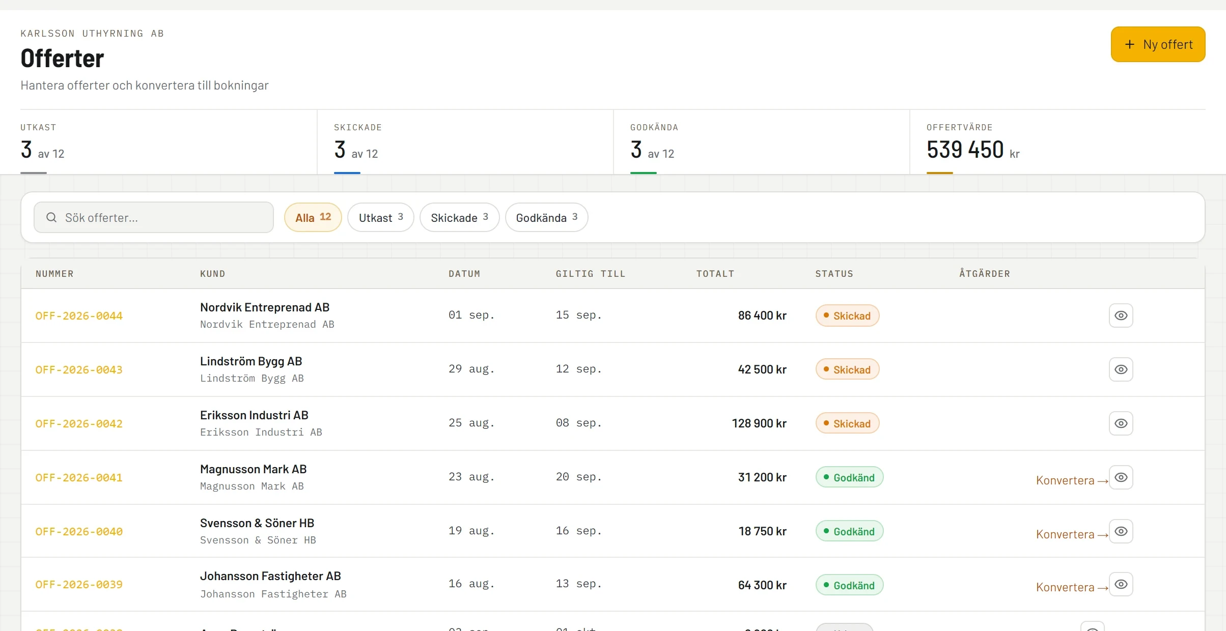Open the eye icon for Eriksson Industri AB
The height and width of the screenshot is (631, 1226).
(1121, 423)
